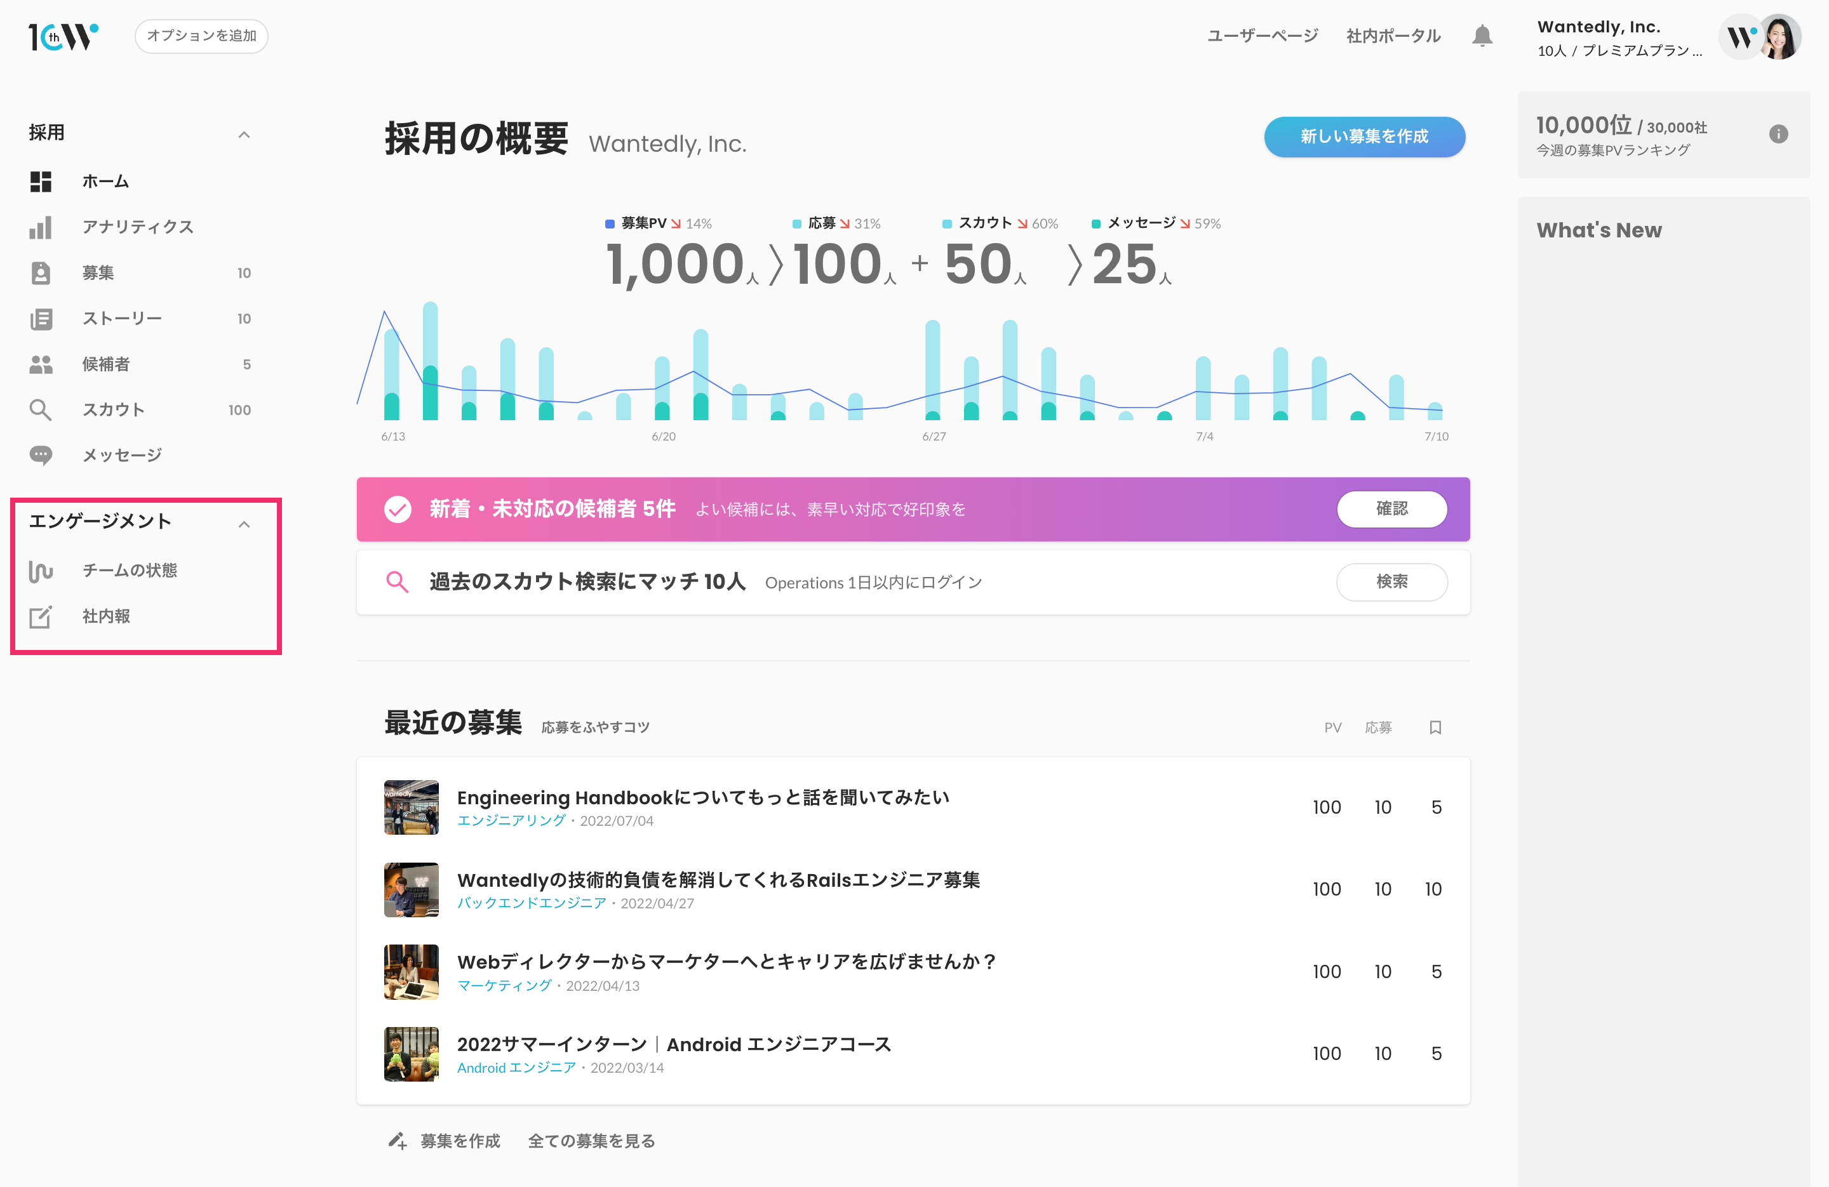Click the 確認 button in pink banner
The image size is (1829, 1187).
1391,508
